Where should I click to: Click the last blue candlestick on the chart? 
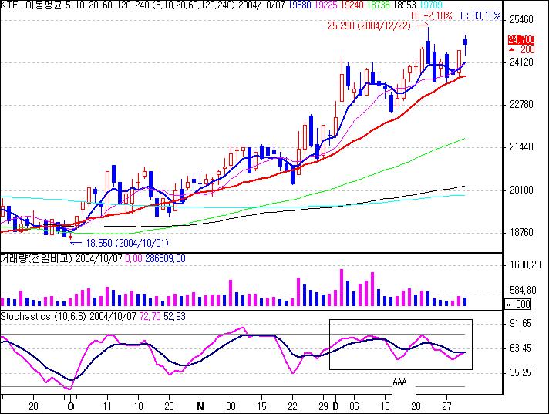466,46
